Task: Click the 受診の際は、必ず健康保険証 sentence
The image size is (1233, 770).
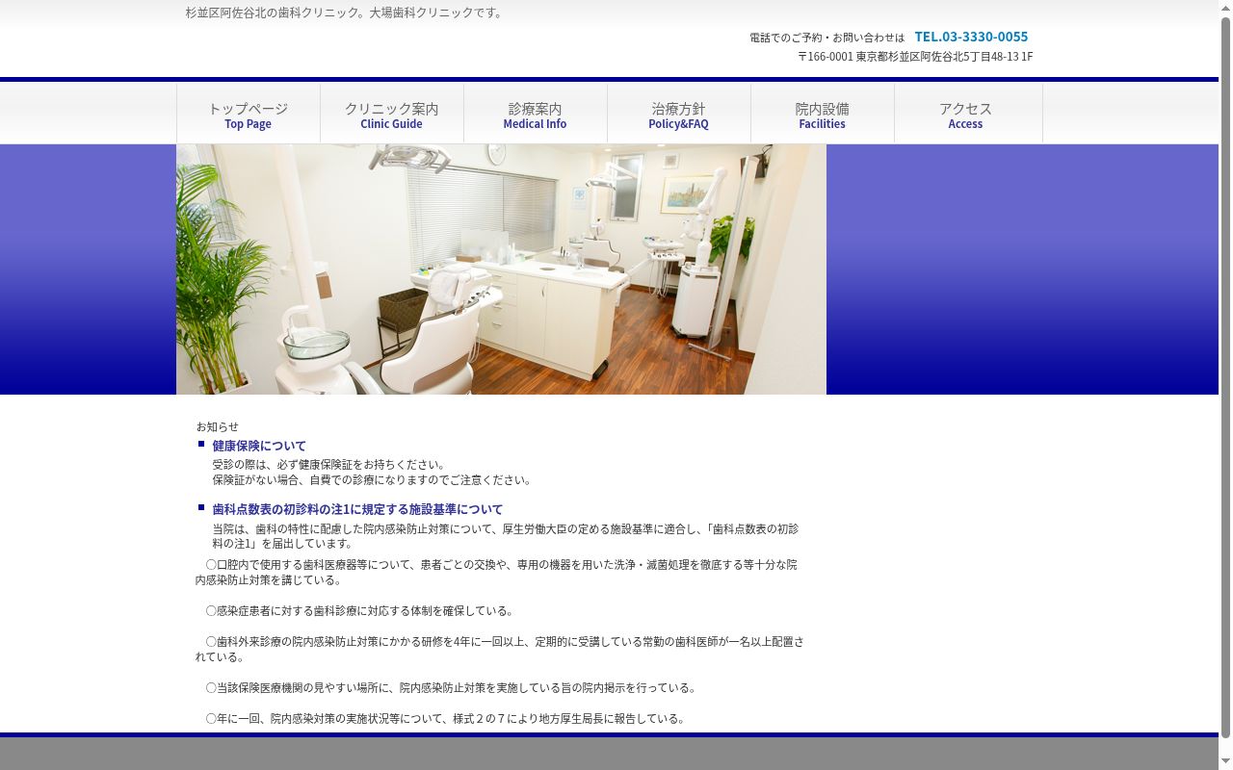Action: tap(329, 465)
